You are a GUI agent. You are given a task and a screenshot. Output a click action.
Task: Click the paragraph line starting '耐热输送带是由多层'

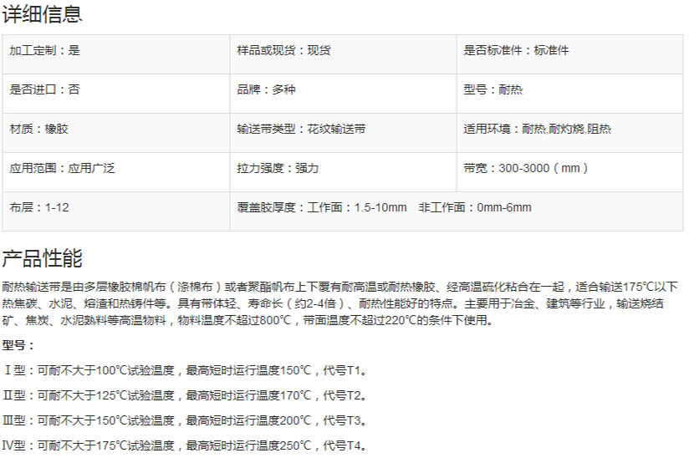pos(339,288)
